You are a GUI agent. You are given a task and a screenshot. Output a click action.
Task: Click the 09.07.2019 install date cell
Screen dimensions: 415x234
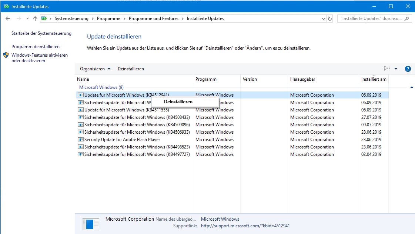tap(371, 125)
